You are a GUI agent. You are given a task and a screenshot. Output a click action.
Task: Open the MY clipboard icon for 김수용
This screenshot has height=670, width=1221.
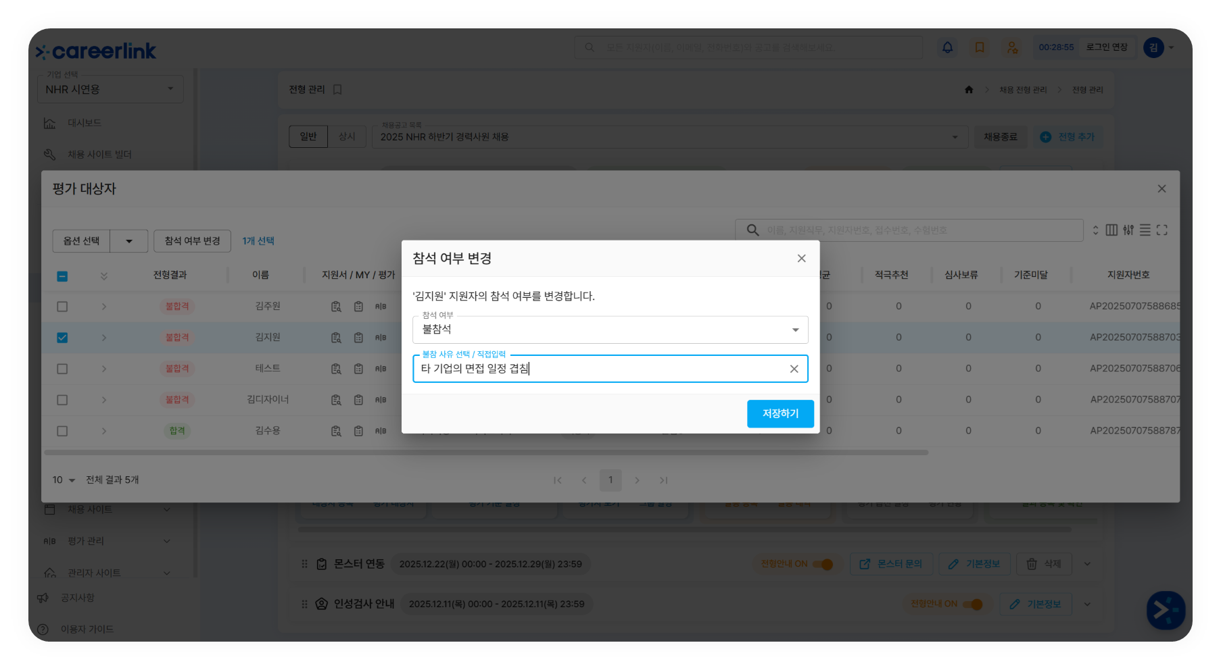(359, 431)
